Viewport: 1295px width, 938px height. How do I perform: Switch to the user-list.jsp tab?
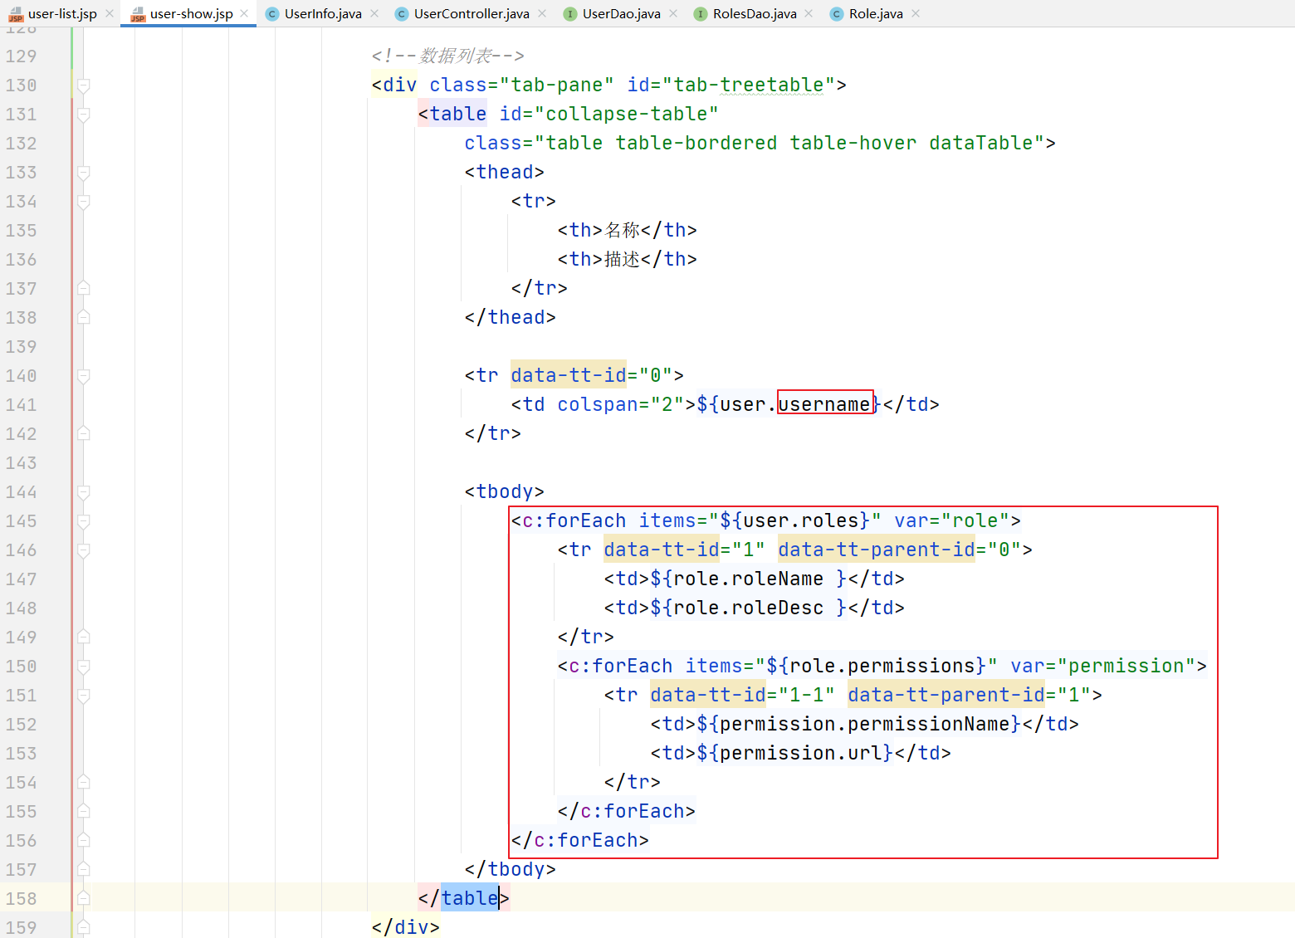coord(62,13)
